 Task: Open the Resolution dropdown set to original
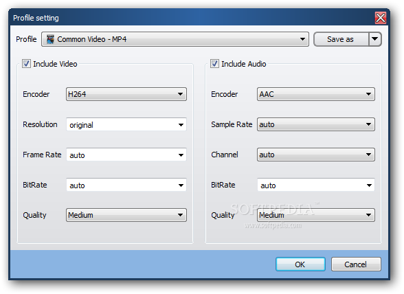[126, 124]
